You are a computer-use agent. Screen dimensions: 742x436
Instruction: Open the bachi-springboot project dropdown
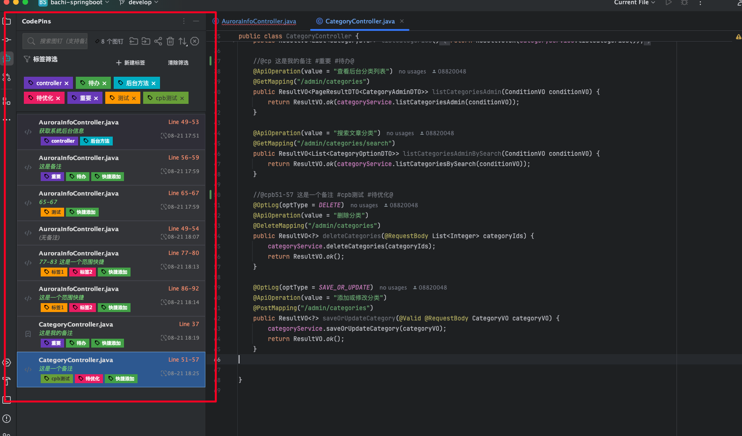click(74, 3)
